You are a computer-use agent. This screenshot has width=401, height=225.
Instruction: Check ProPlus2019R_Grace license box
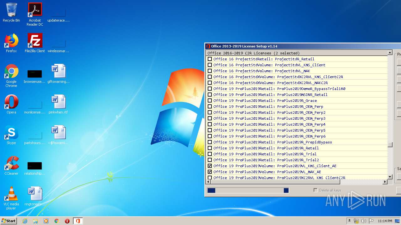pos(210,100)
